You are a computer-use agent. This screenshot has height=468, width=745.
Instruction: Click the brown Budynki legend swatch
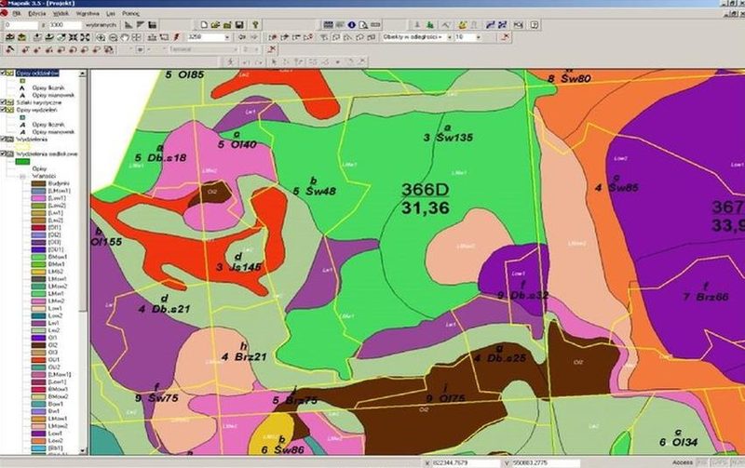[x=38, y=183]
